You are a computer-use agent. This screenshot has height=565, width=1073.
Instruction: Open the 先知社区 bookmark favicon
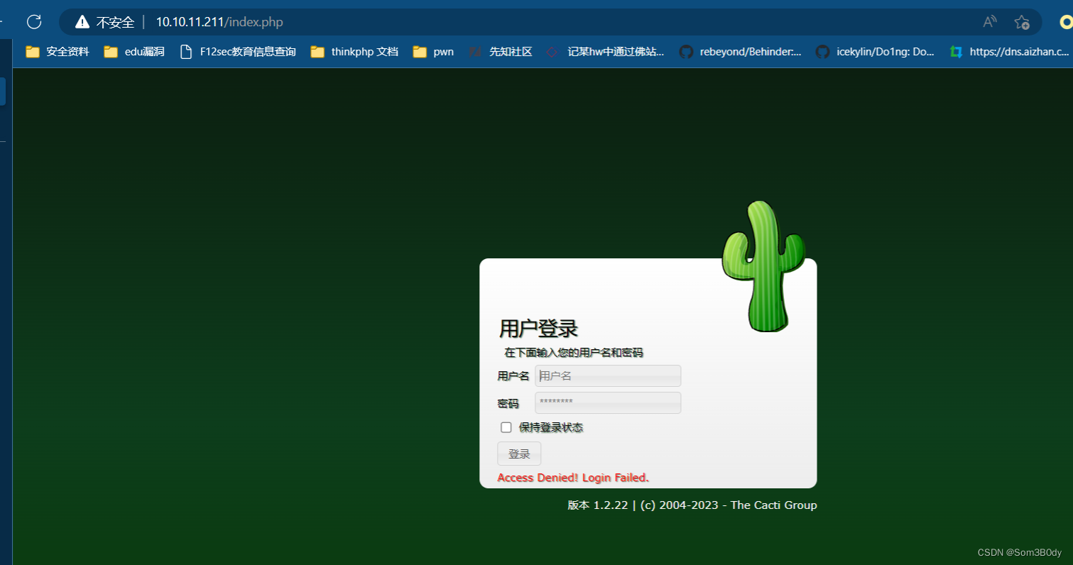tap(476, 51)
